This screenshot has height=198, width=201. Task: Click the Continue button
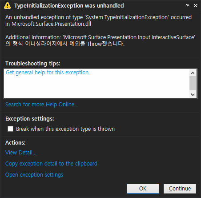(x=180, y=189)
